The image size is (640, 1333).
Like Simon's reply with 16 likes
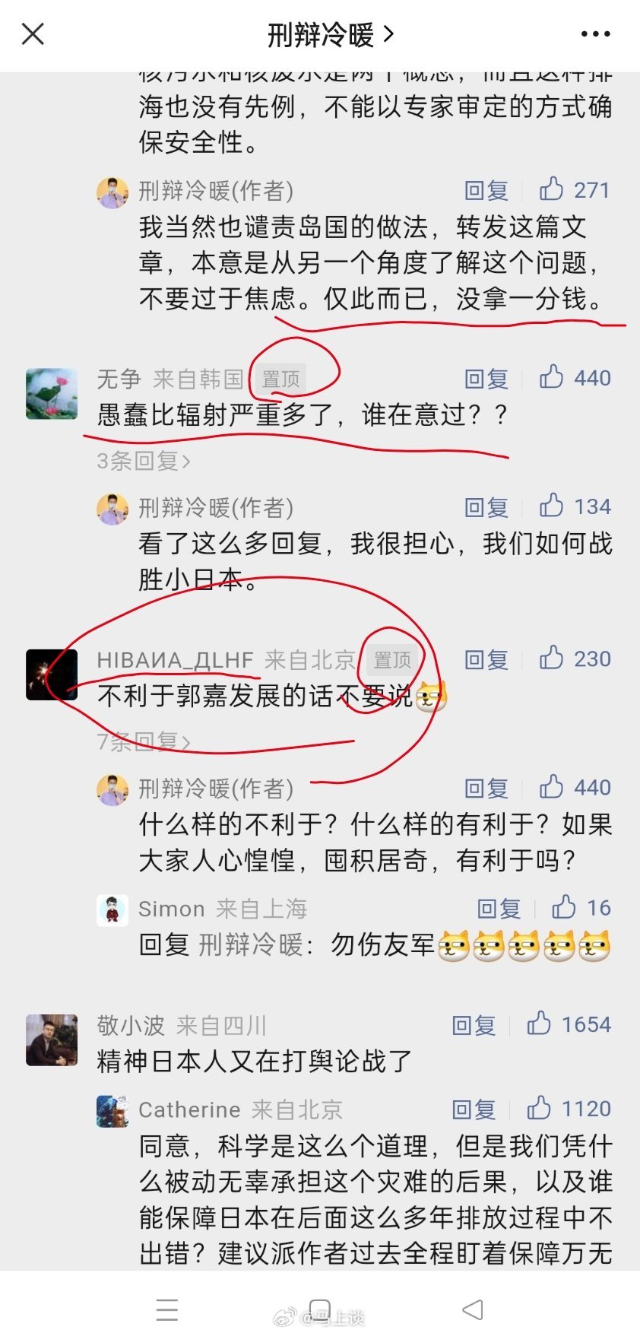(x=581, y=907)
